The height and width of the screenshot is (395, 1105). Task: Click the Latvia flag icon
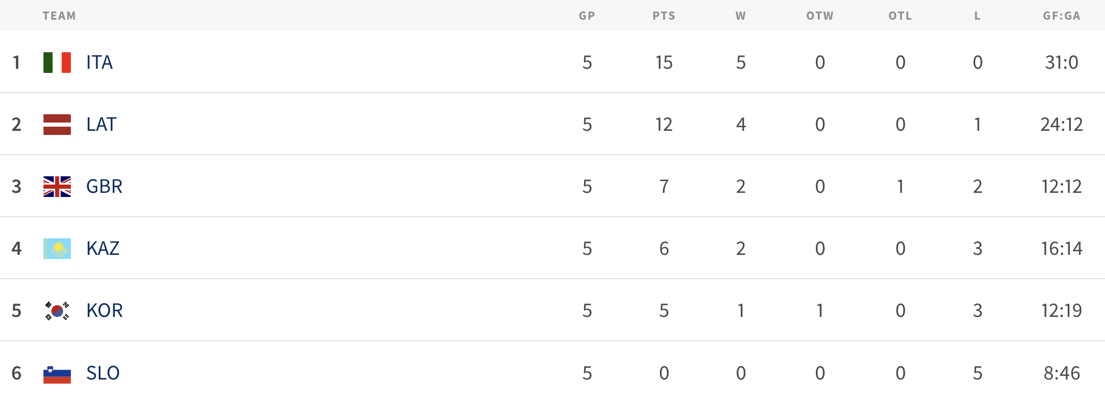point(57,125)
